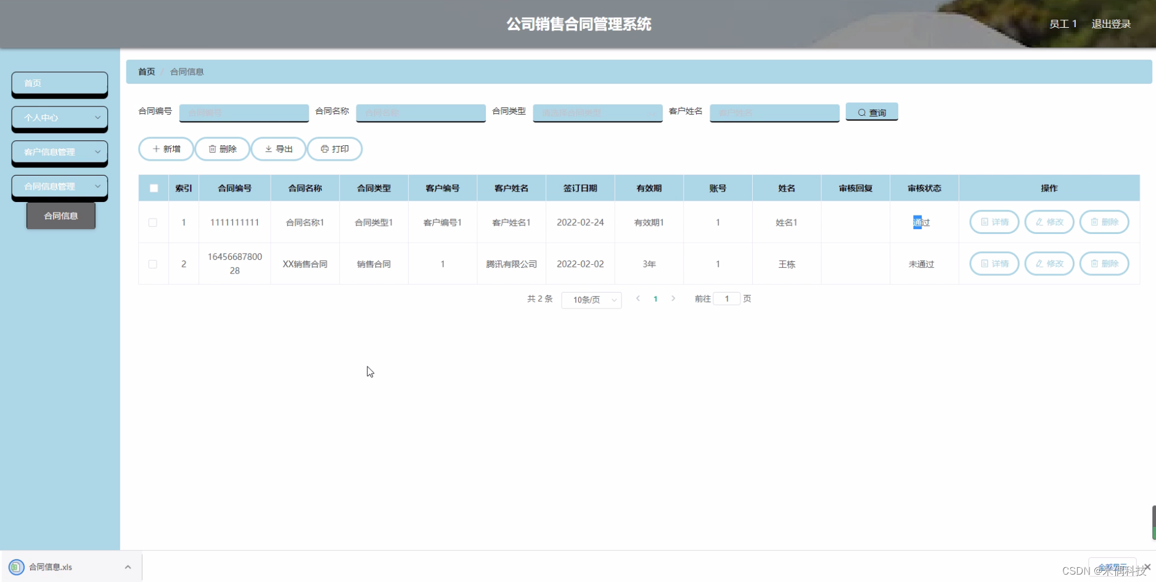Image resolution: width=1156 pixels, height=582 pixels.
Task: Check the checkbox for row index 2
Action: point(153,264)
